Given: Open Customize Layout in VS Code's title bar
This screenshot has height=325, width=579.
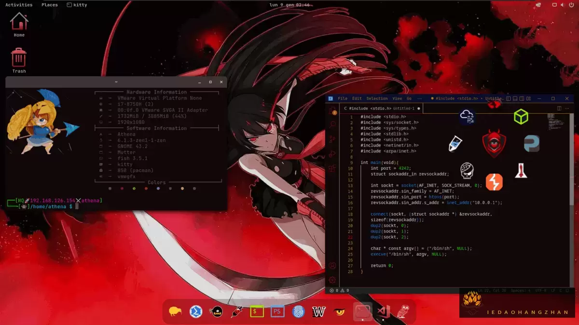Looking at the screenshot, I should (x=528, y=98).
